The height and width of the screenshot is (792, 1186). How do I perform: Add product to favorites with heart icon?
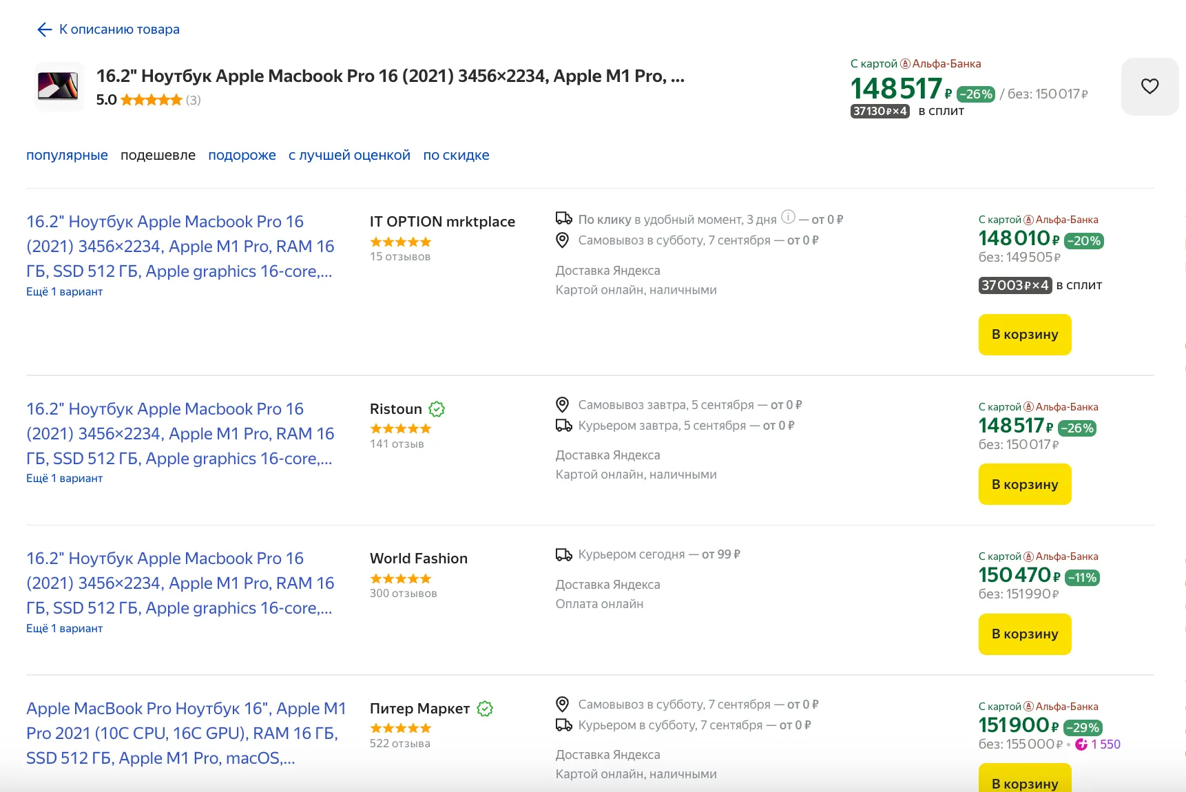(x=1149, y=87)
